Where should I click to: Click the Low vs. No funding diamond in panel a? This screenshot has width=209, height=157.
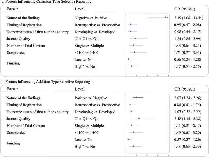pos(129,59)
